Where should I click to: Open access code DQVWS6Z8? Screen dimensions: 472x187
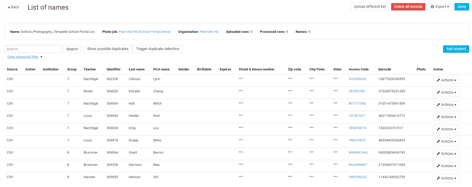(357, 79)
